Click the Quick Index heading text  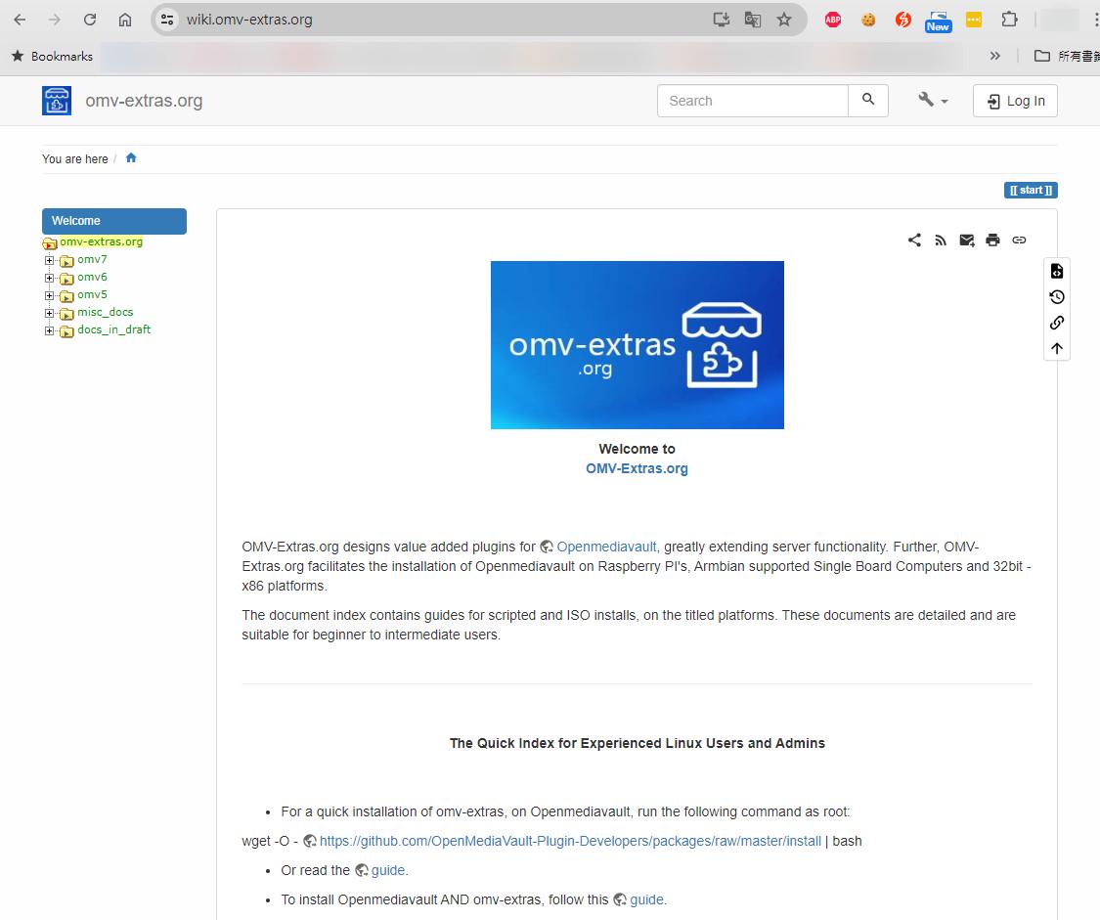tap(637, 743)
